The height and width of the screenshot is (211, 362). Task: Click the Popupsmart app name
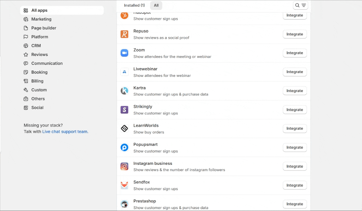(145, 145)
